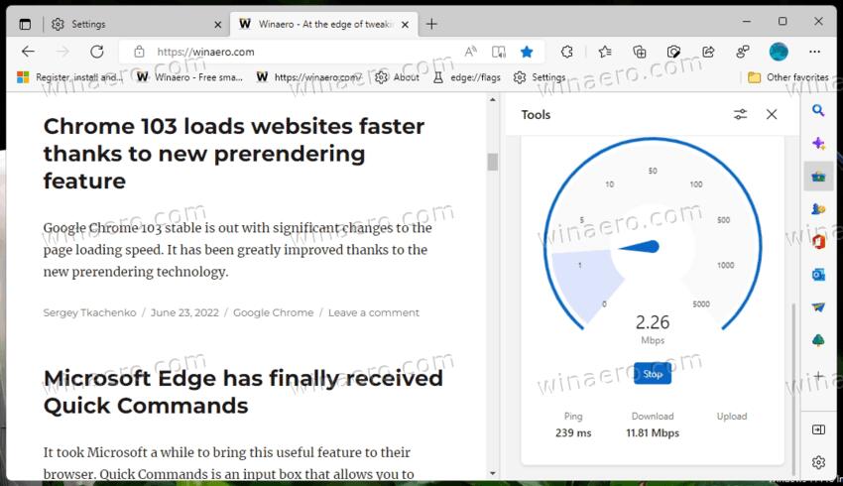The height and width of the screenshot is (486, 843).
Task: Open the Microsoft Edge Quick Commands article link
Action: pyautogui.click(x=243, y=392)
